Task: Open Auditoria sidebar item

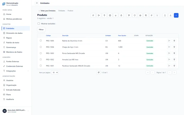Action: (16, 99)
